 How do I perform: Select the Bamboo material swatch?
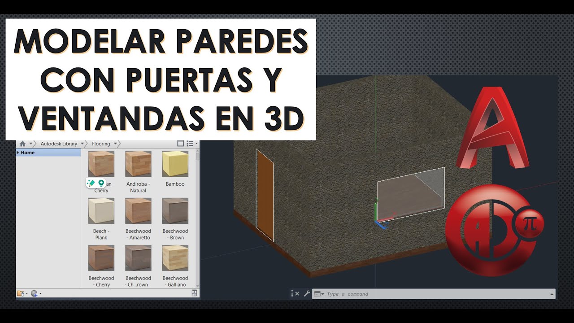tap(175, 163)
